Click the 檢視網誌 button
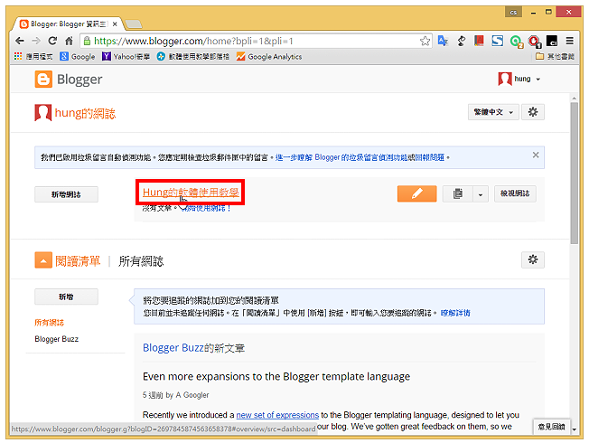Viewport: 589px width, 443px height. 515,193
